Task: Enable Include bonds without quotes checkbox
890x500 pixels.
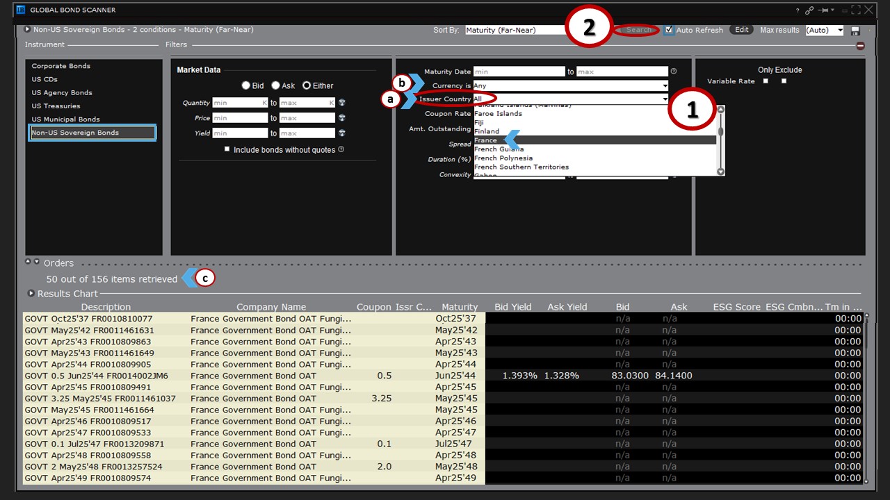Action: tap(227, 149)
